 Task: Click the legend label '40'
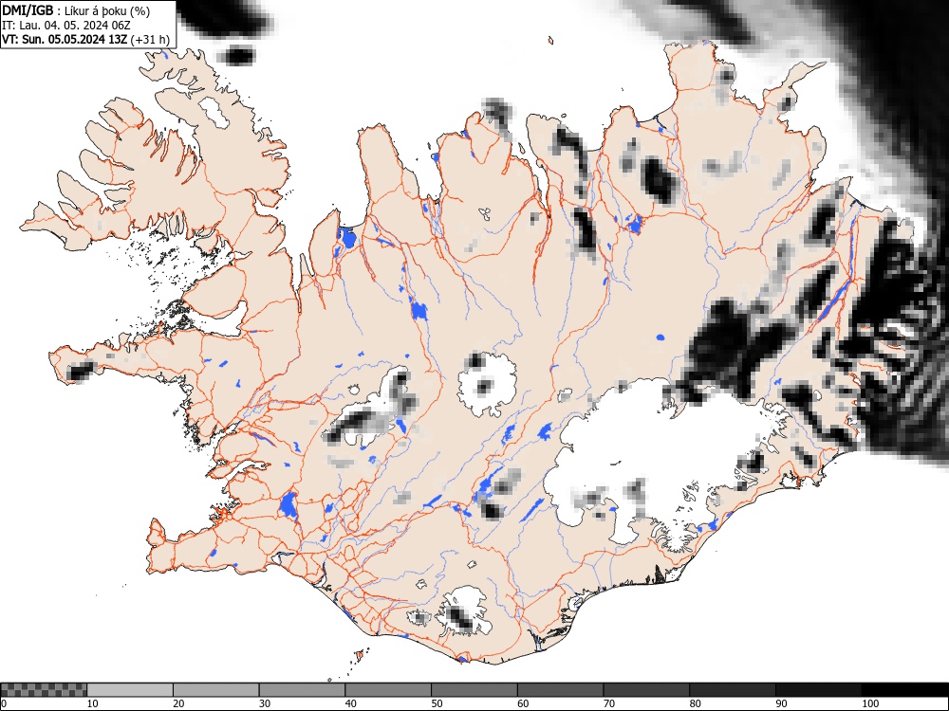point(350,703)
